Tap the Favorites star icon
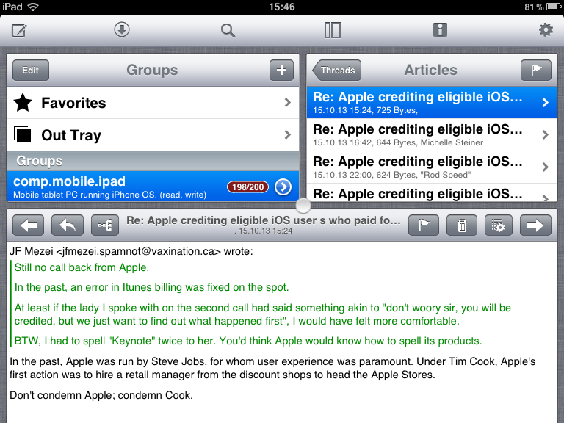 (x=23, y=103)
